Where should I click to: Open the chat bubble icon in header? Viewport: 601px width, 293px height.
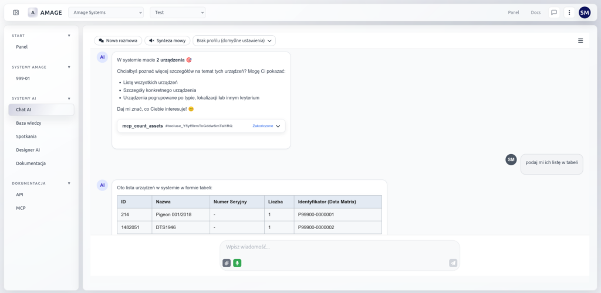[553, 12]
